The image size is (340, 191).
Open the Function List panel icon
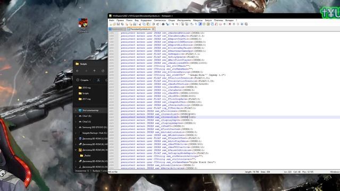point(216,24)
